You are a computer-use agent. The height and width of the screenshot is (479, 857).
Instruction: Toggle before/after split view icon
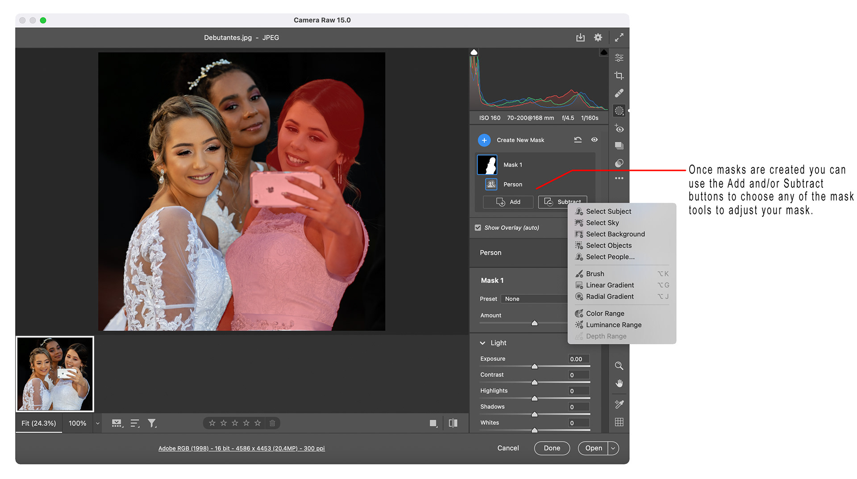(453, 423)
